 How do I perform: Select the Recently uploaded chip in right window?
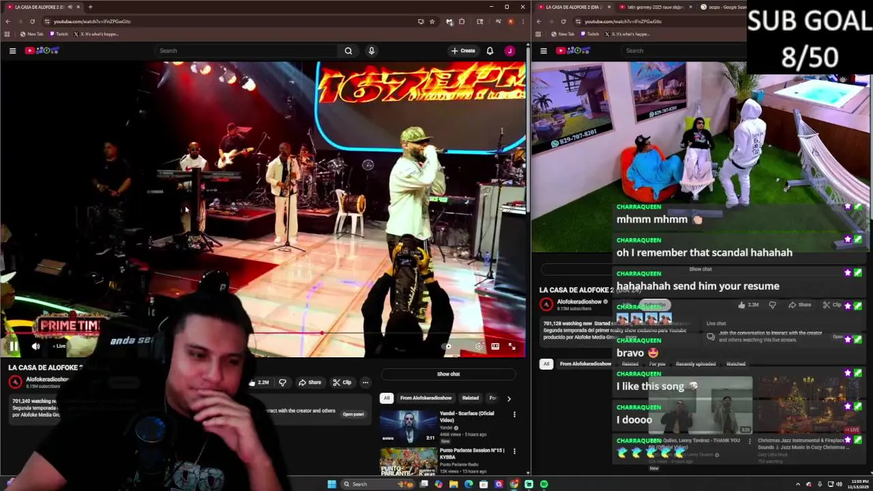click(x=696, y=363)
